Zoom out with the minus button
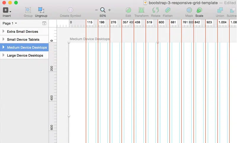This screenshot has height=143, width=237. (x=96, y=10)
